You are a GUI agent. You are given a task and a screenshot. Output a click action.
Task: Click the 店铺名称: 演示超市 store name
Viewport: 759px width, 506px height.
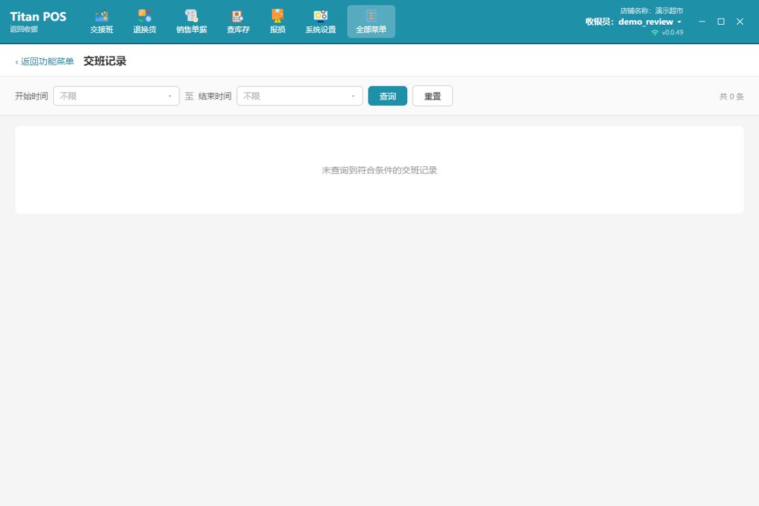tap(651, 10)
